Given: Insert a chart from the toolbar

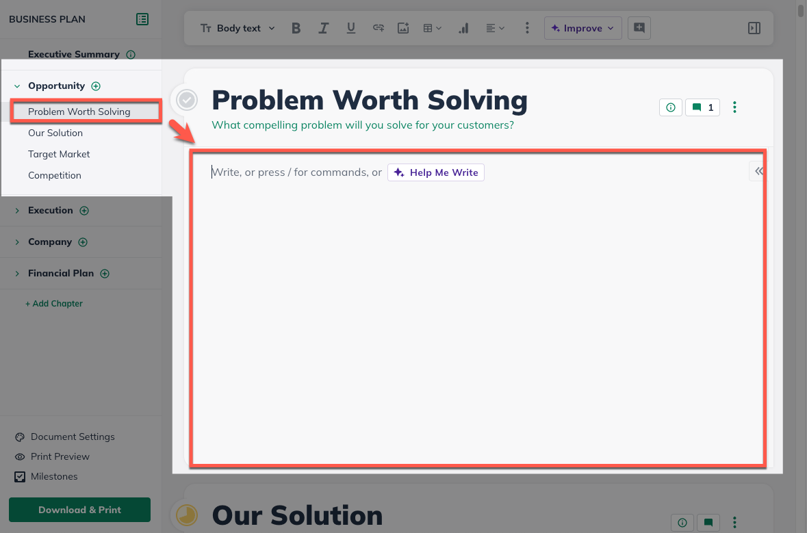Looking at the screenshot, I should (x=463, y=28).
